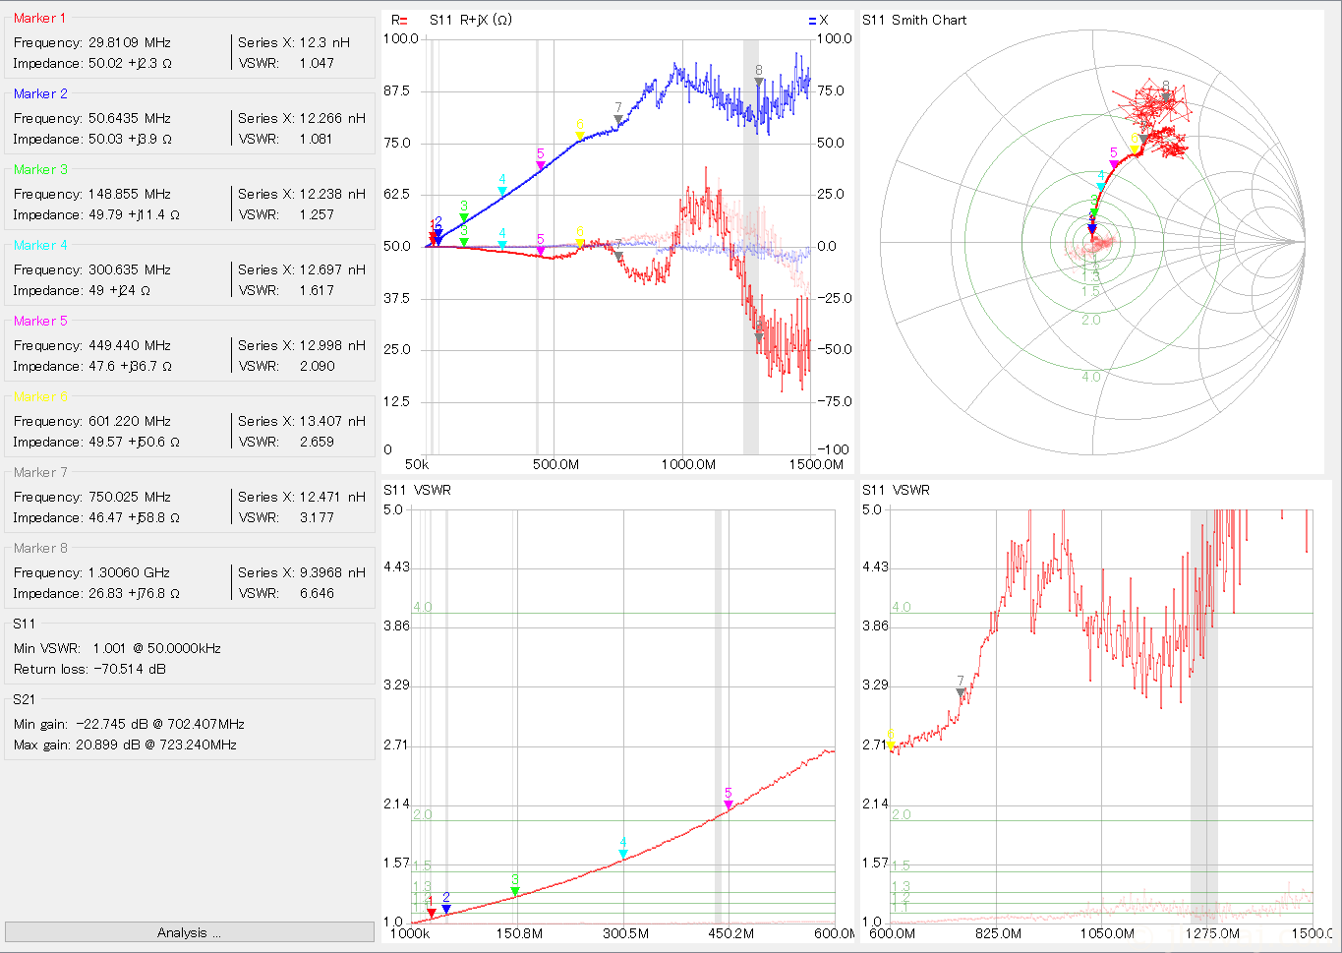Click Series X value 12.266 nH
This screenshot has height=953, width=1342.
click(x=332, y=118)
